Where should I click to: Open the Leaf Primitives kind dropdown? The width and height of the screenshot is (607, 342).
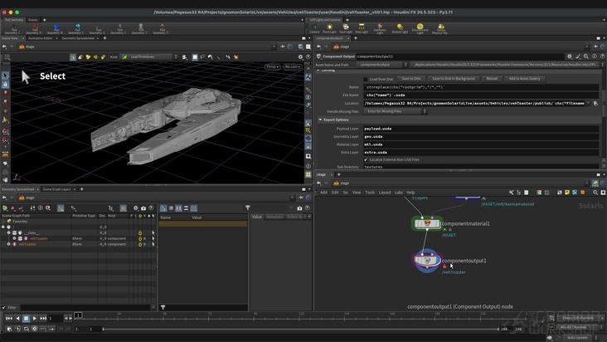151,56
